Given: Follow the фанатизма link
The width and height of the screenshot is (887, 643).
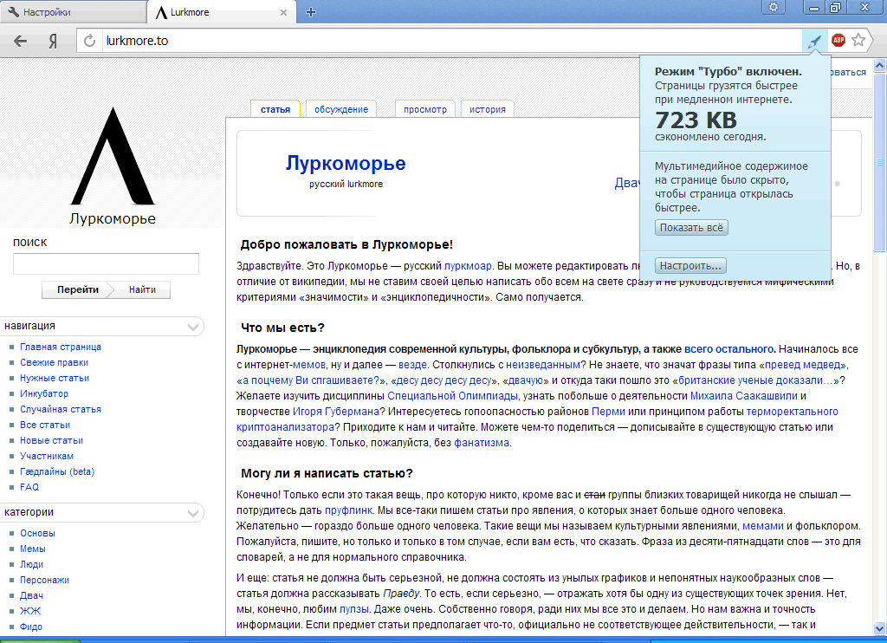Looking at the screenshot, I should point(482,443).
